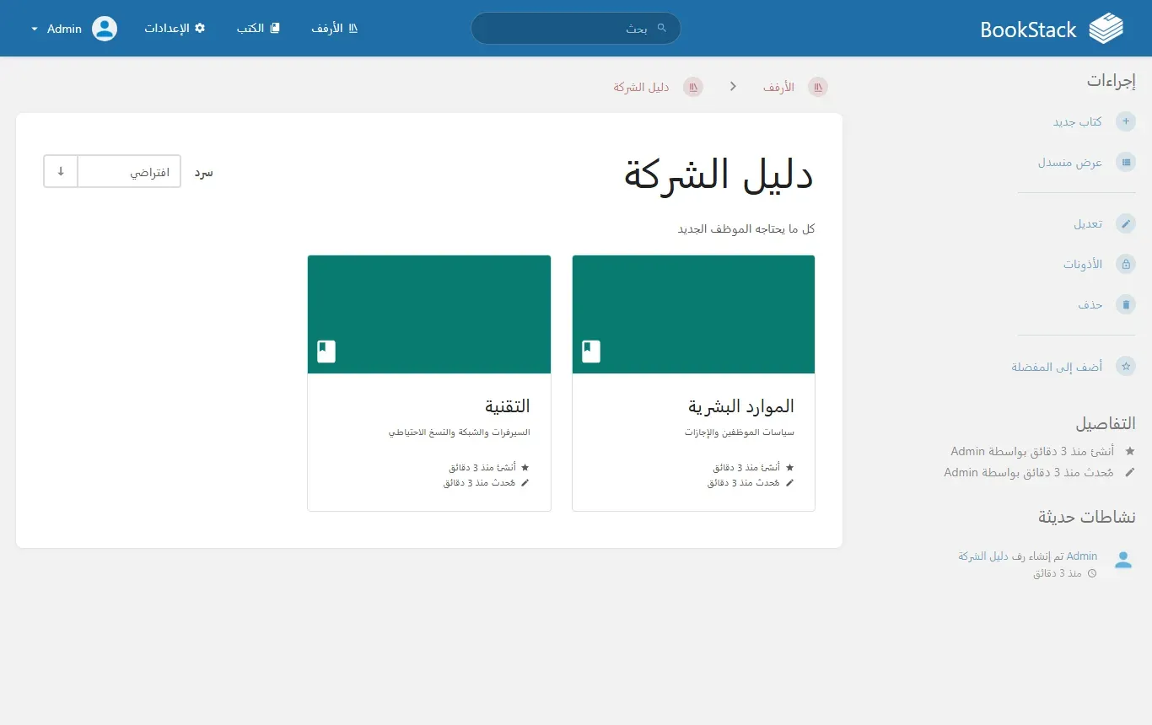The image size is (1152, 725).
Task: Click the الموارد البشرية book cover image
Action: 693,314
